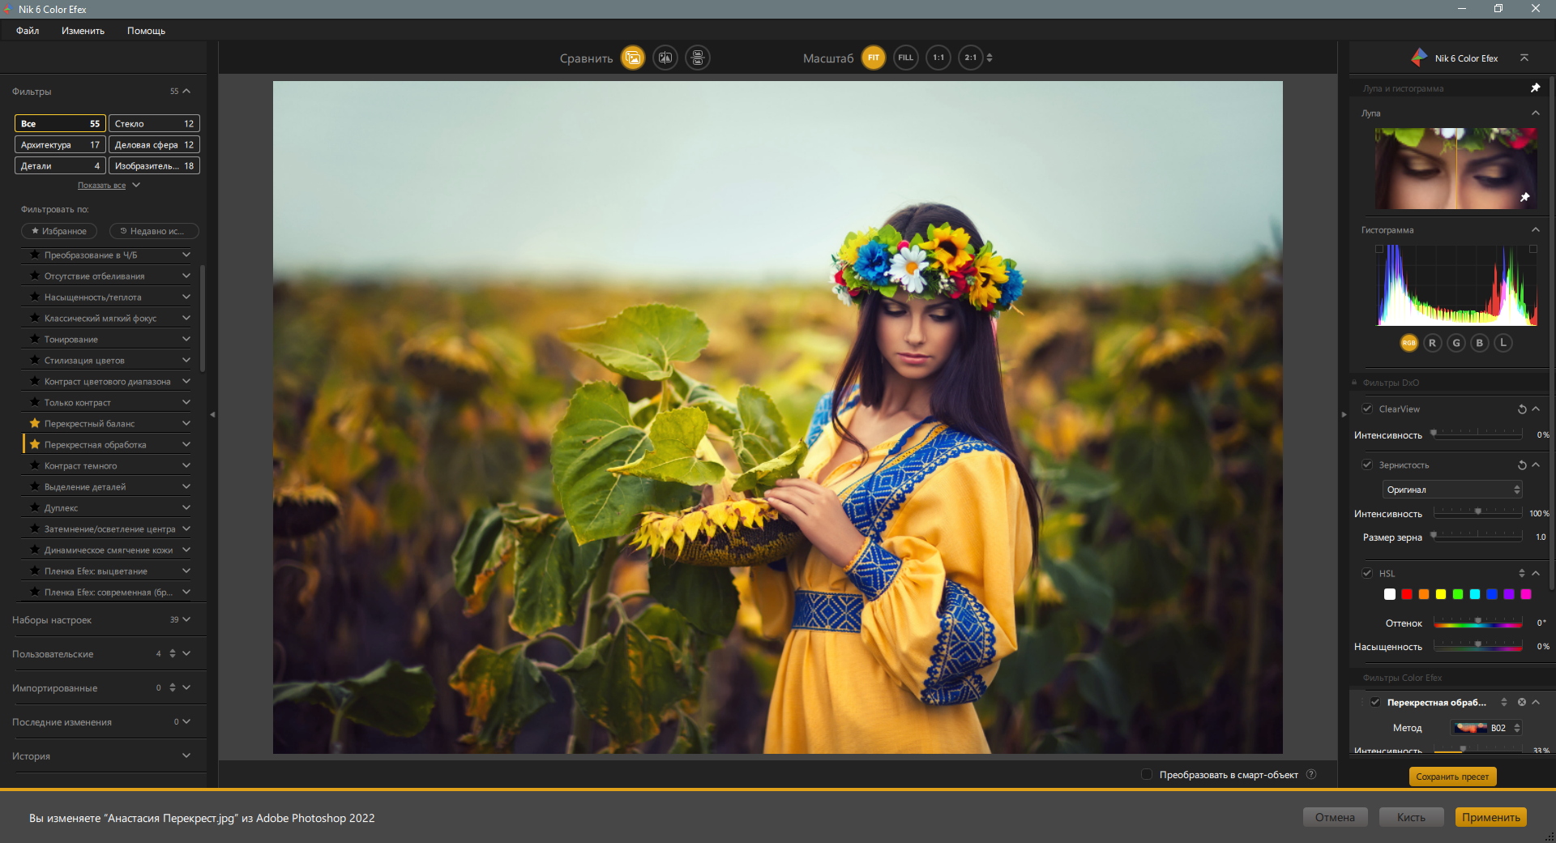Collapse the Лупа section
1556x843 pixels.
[x=1535, y=113]
